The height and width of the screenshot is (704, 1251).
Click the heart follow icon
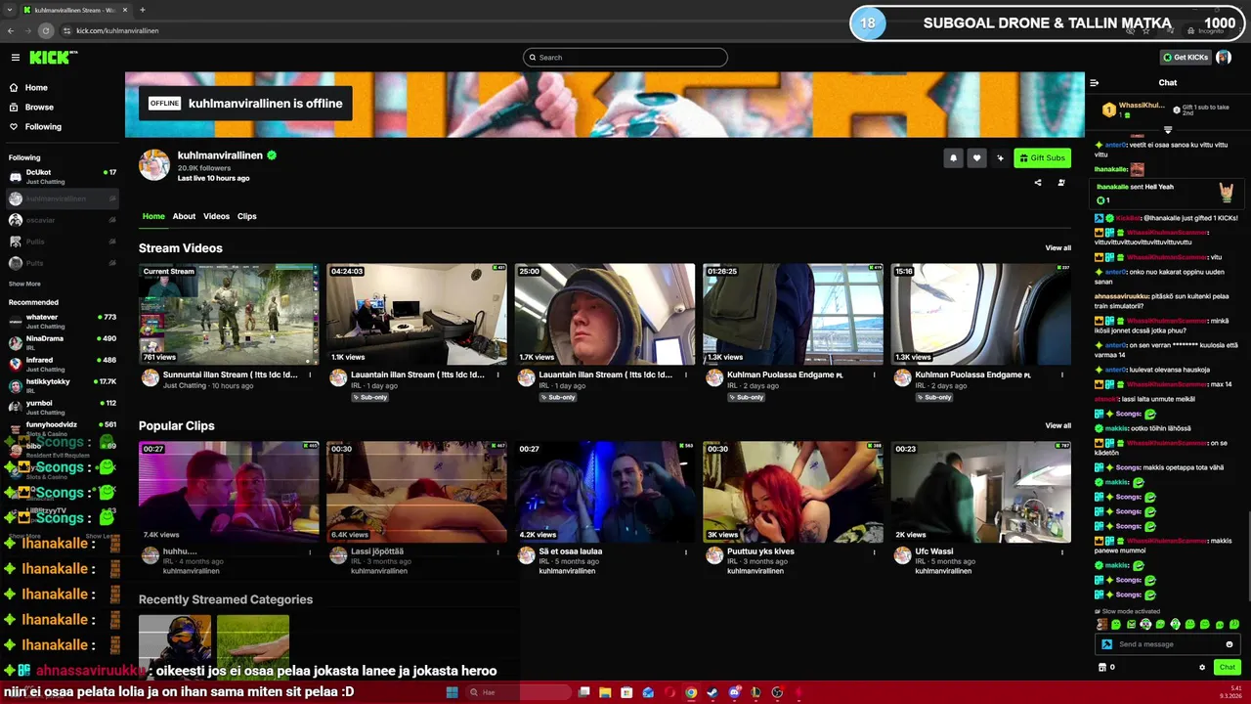(976, 157)
